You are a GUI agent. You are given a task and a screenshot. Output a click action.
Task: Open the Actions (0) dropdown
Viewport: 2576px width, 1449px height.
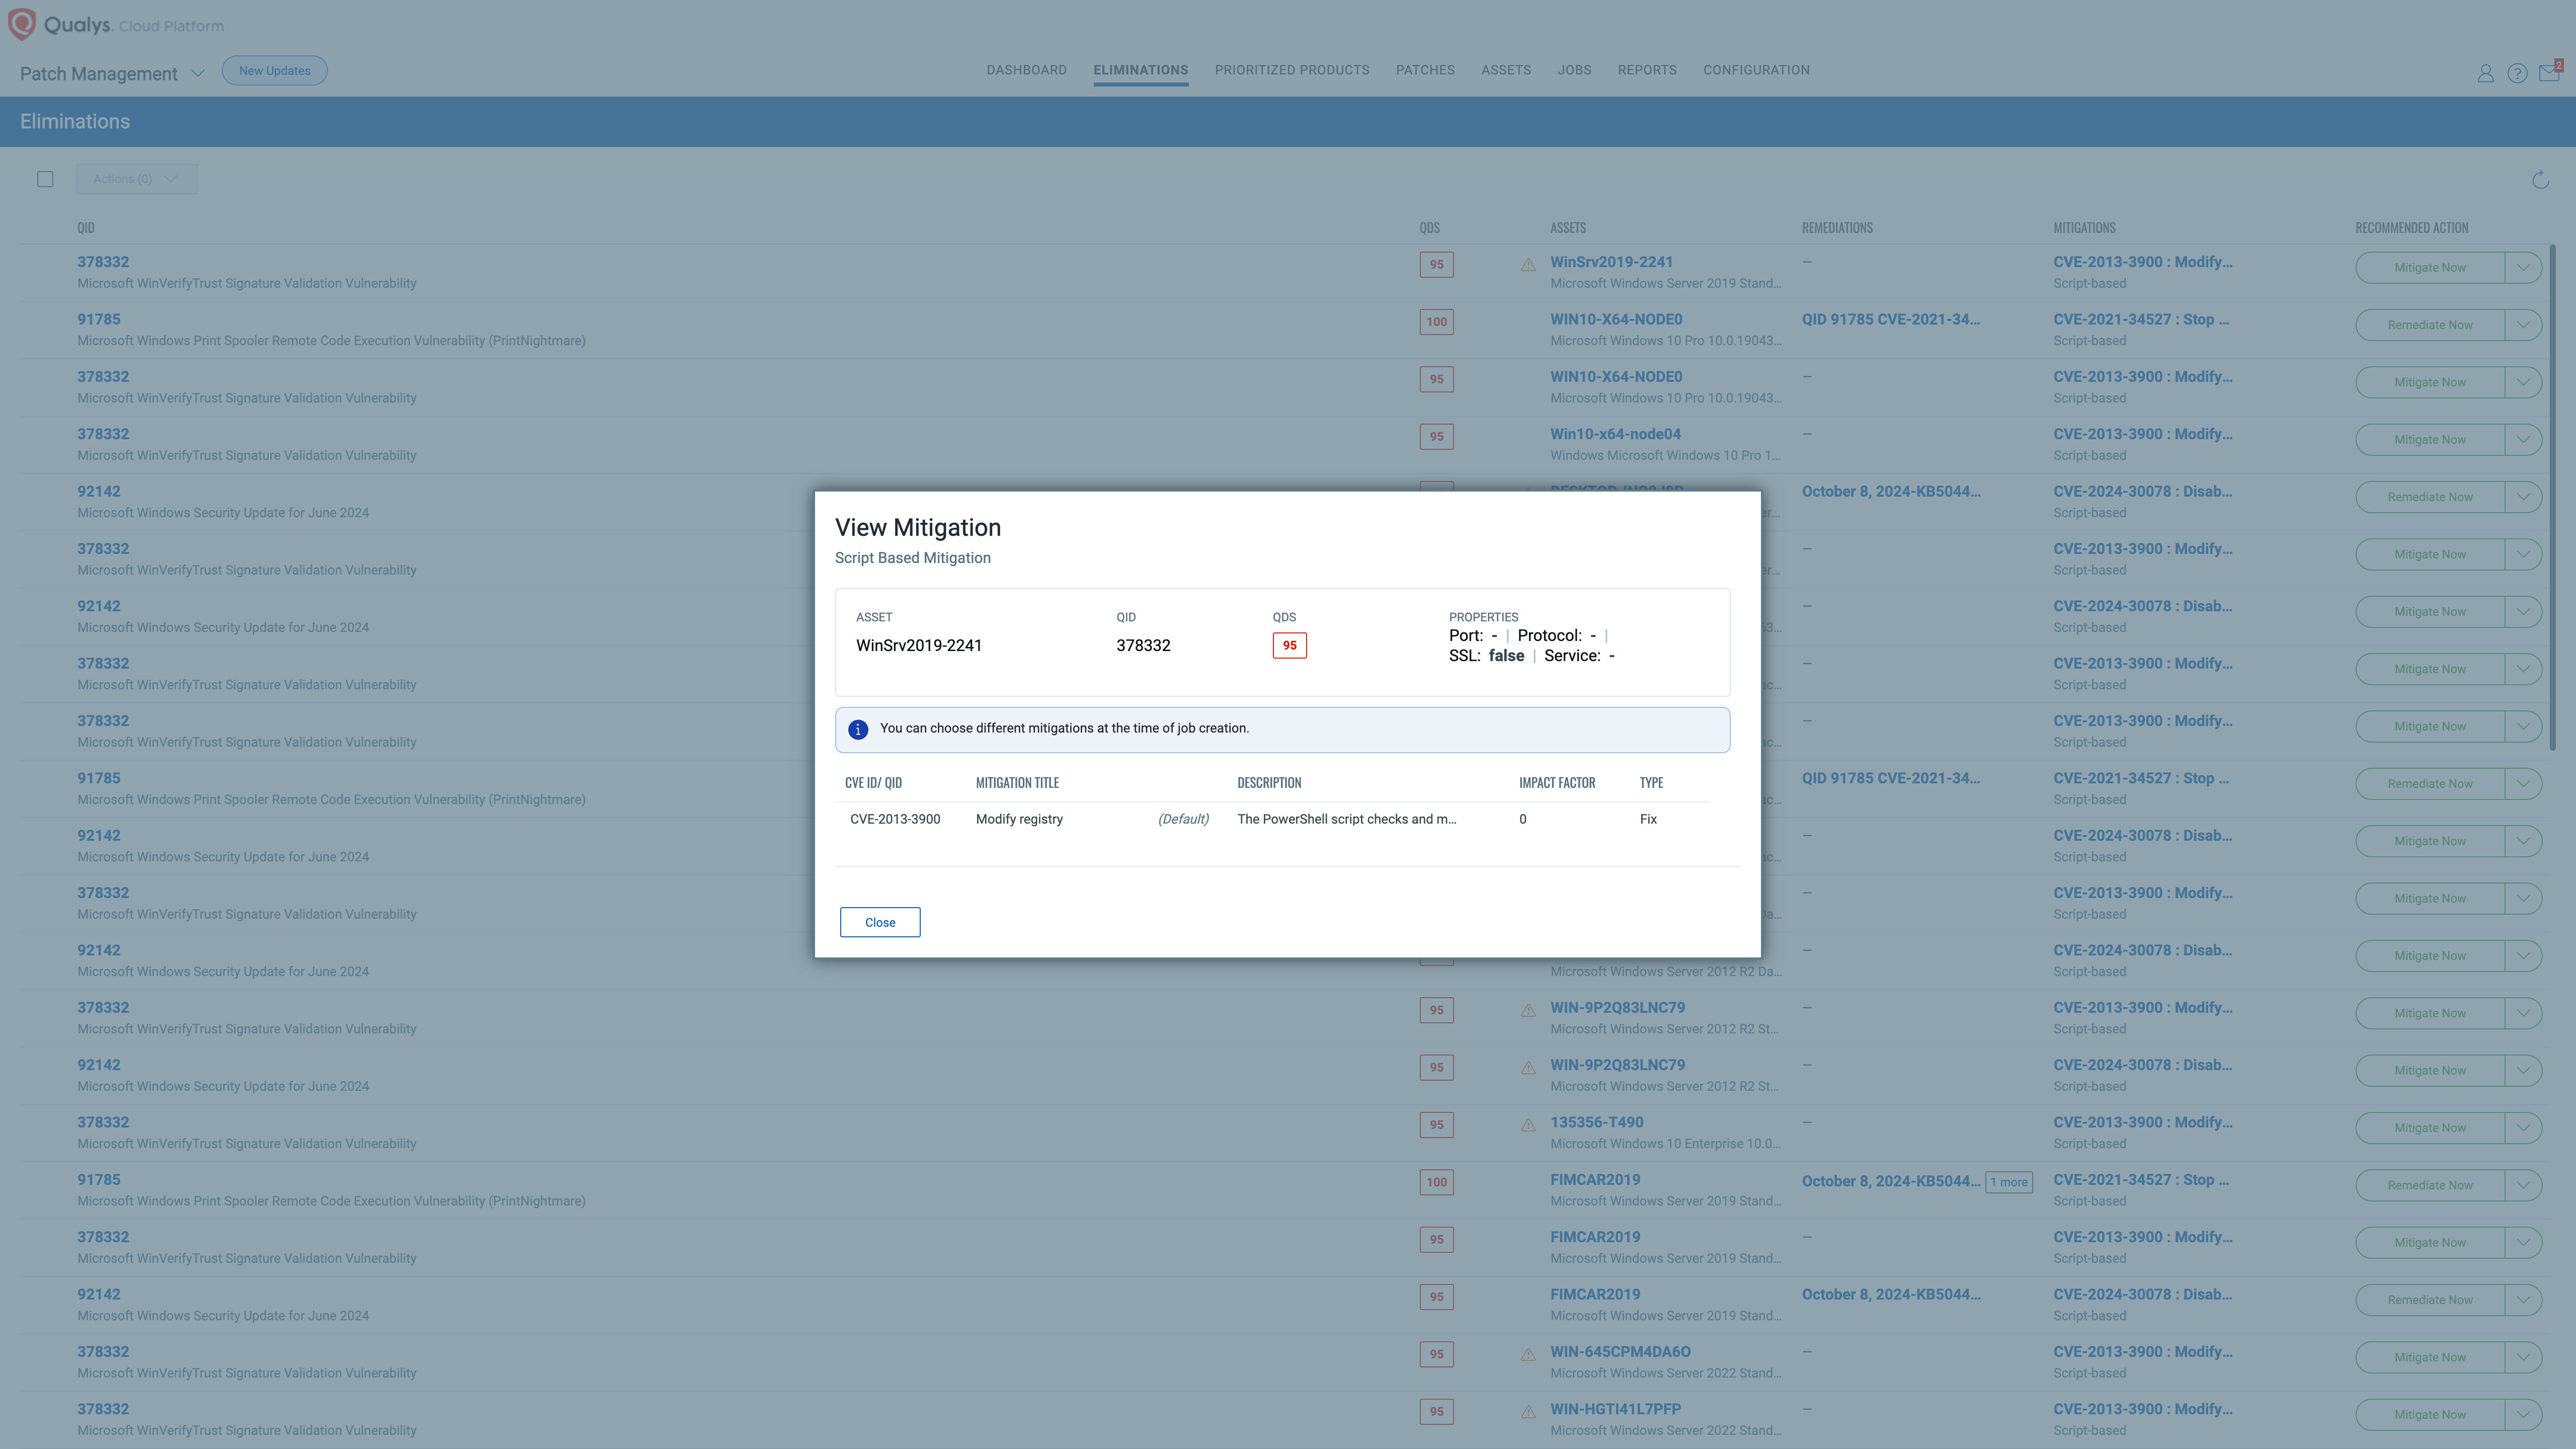[x=136, y=178]
